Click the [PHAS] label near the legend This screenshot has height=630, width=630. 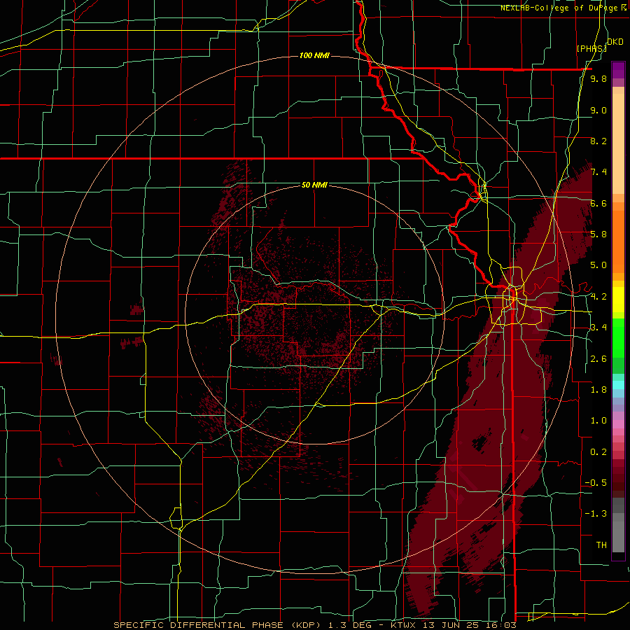pyautogui.click(x=591, y=48)
